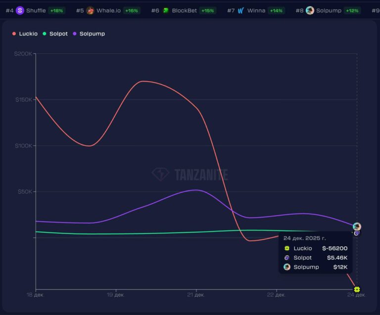Screen dimensions: 380x315
Task: Click the Solpump value $12K in tooltip
Action: pyautogui.click(x=340, y=267)
